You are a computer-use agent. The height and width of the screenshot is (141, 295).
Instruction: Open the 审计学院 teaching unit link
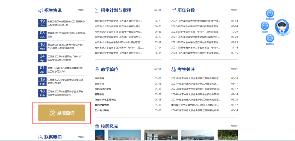[99, 78]
